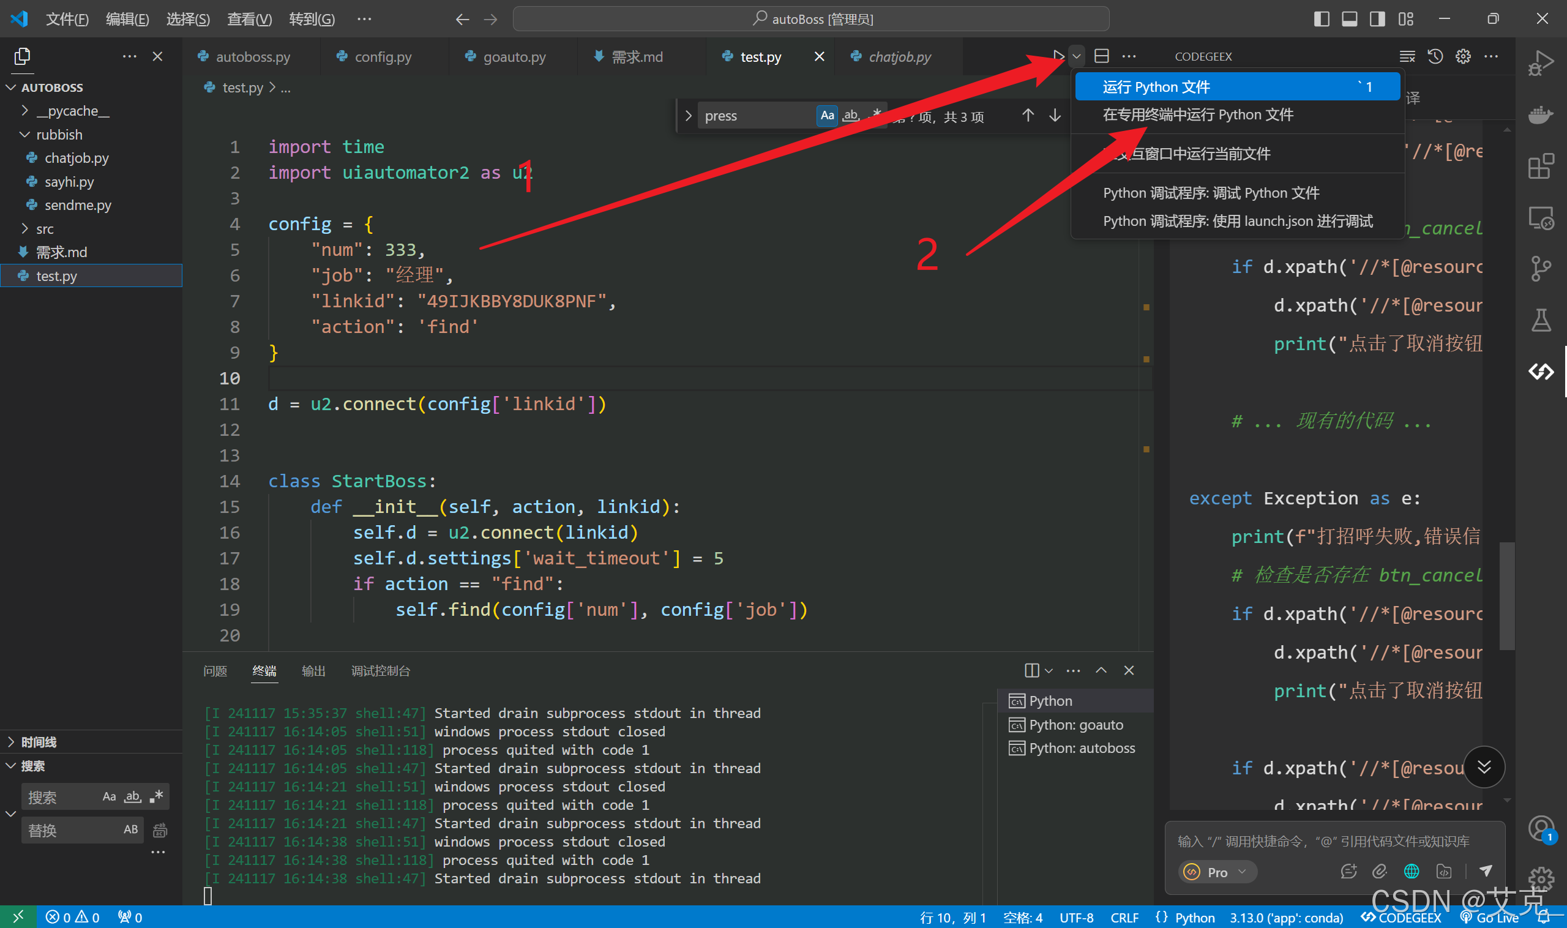
Task: Click the CodeGeeX chat input field
Action: click(x=1323, y=841)
